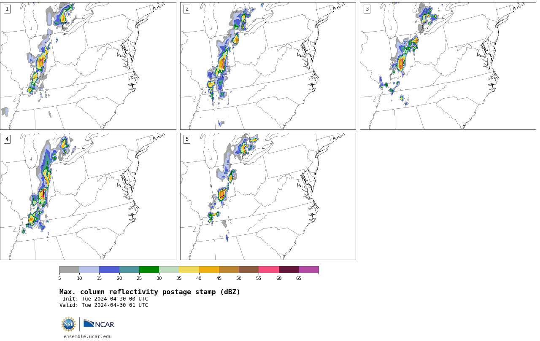Click the Max. column reflectivity title

[x=150, y=292]
